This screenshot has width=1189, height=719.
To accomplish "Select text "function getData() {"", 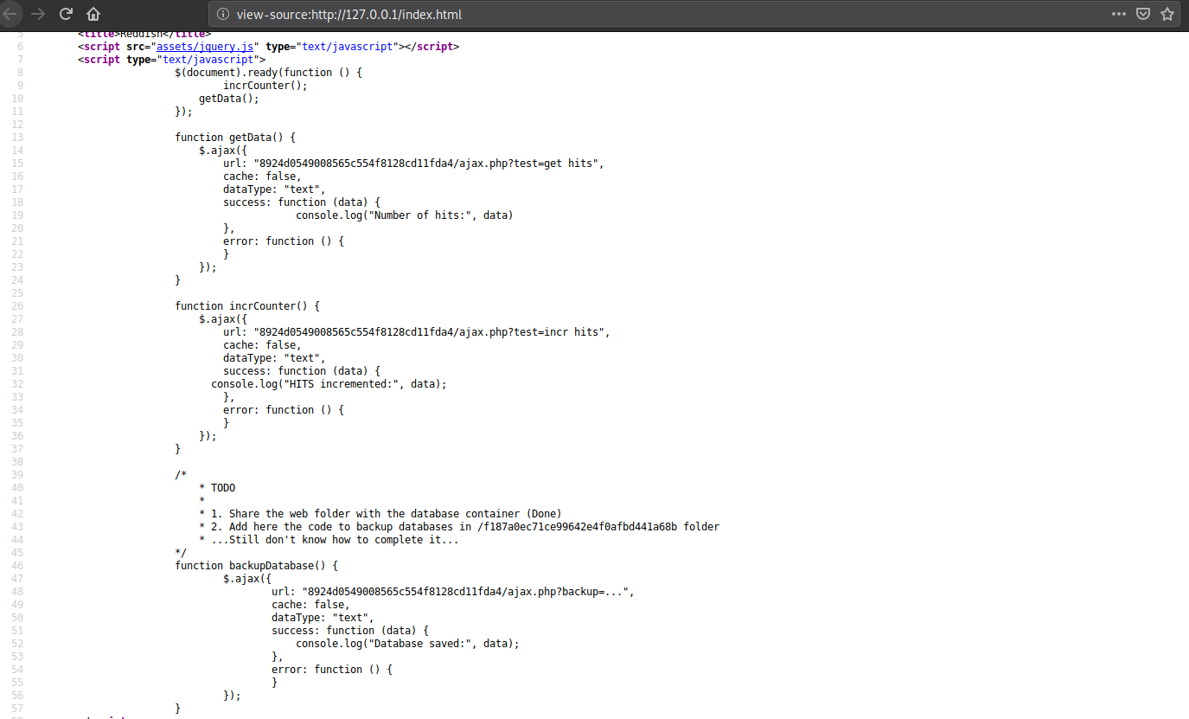I will click(235, 138).
